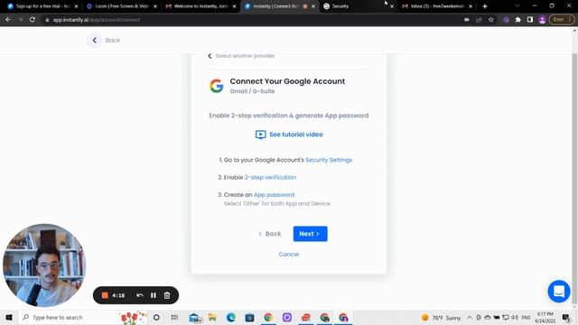The width and height of the screenshot is (578, 325).
Task: Click the blue Next button
Action: [x=310, y=234]
